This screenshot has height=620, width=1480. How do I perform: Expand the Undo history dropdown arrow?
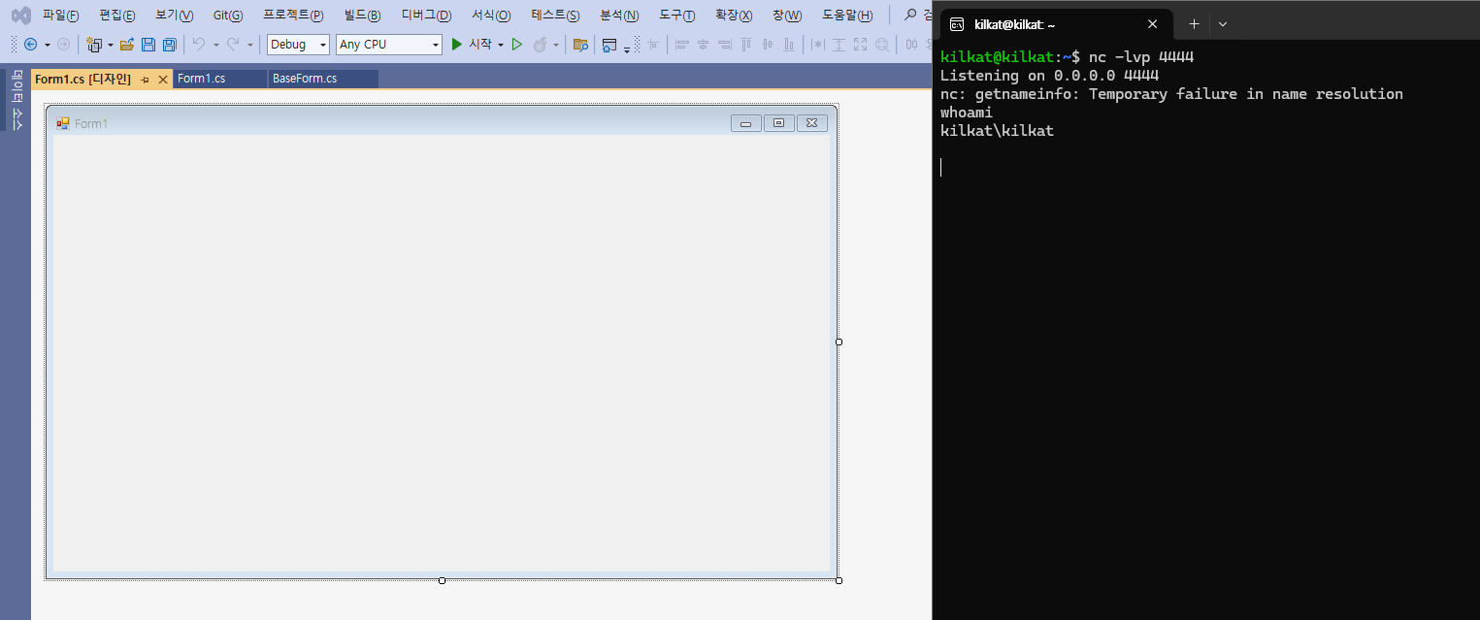point(215,45)
